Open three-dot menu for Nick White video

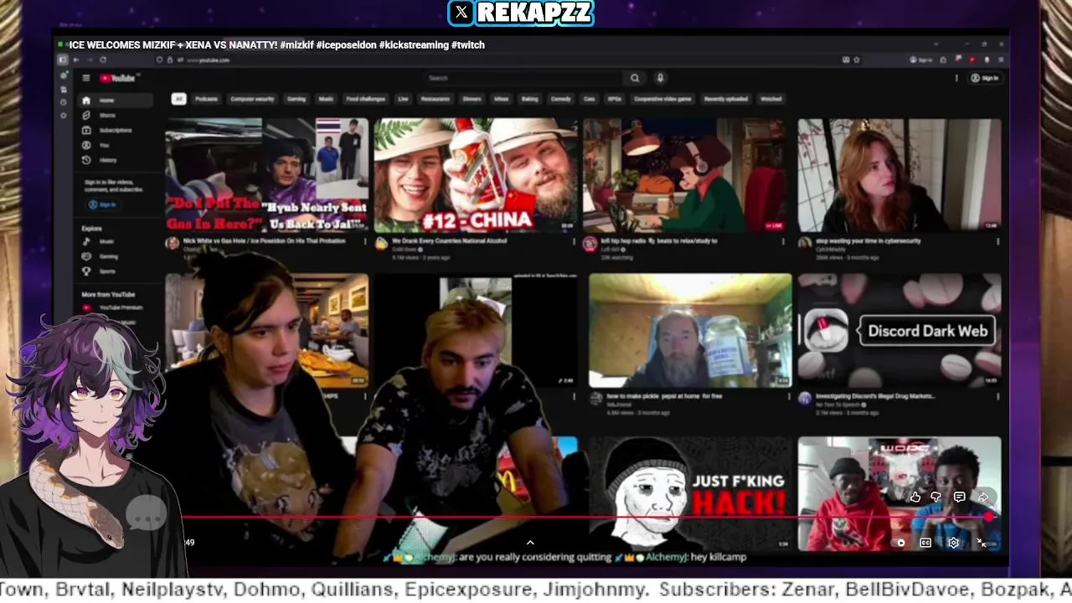(365, 241)
